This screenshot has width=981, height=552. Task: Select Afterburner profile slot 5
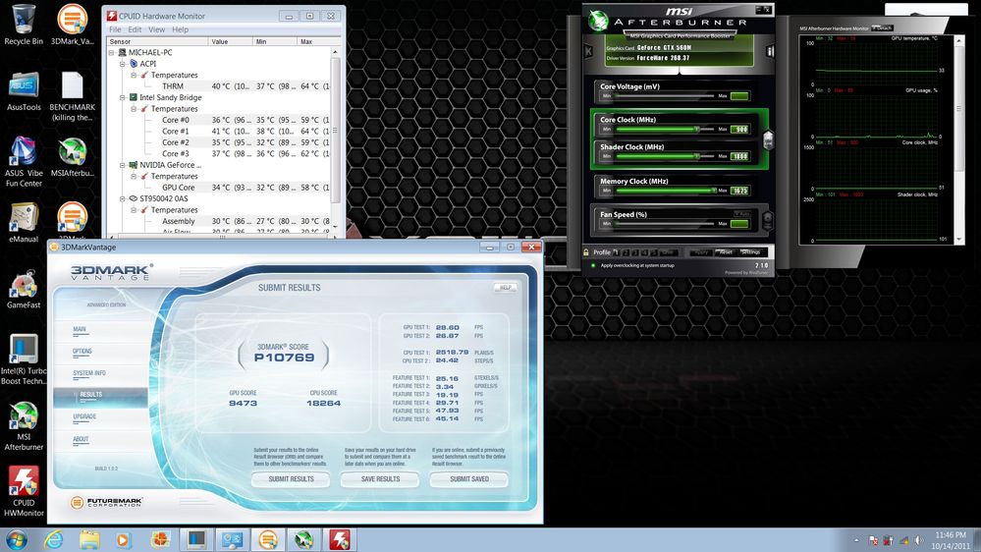pos(653,252)
